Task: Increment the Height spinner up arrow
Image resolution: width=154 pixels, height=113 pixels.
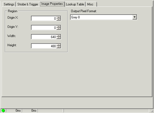Action: pos(59,45)
